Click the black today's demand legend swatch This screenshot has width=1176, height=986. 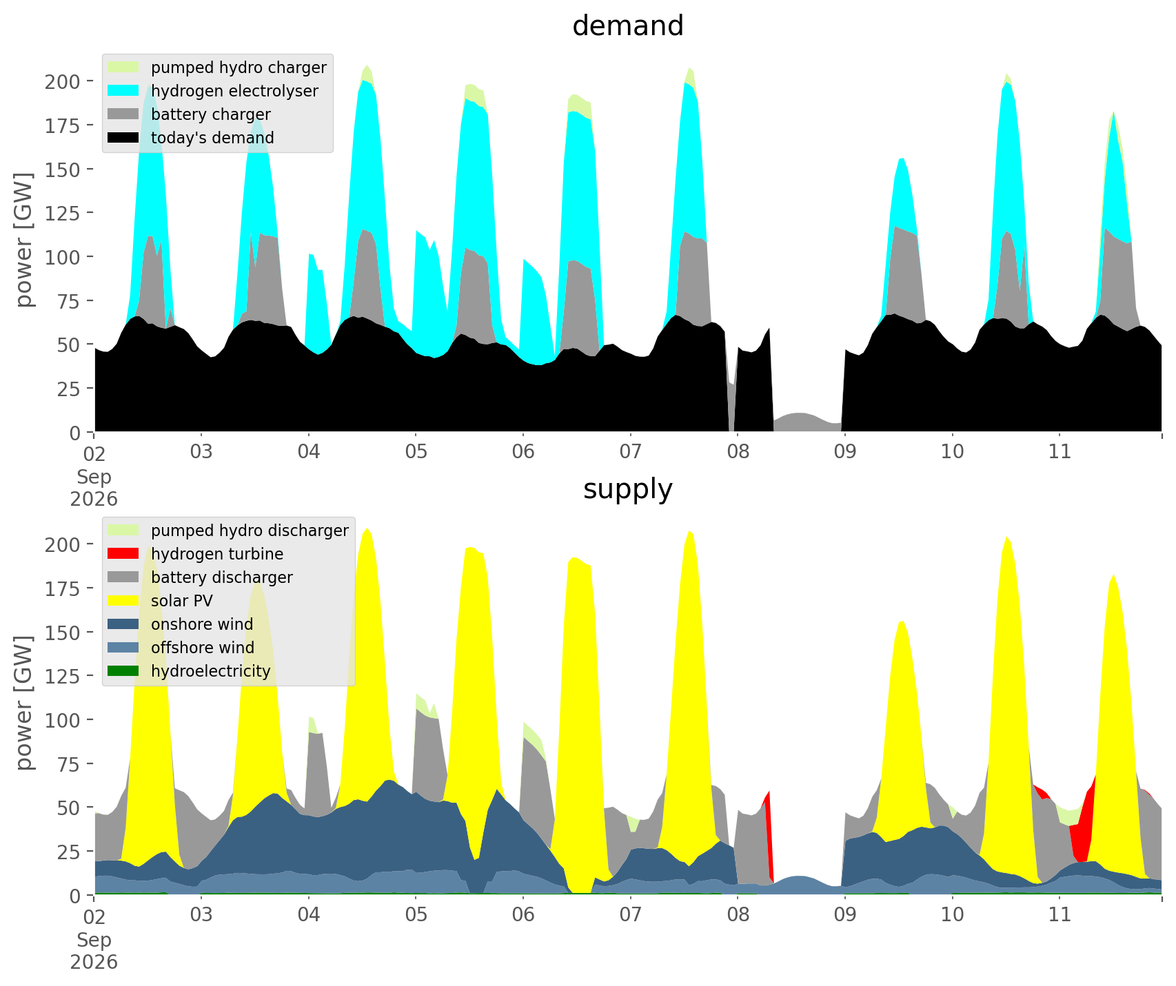pyautogui.click(x=123, y=138)
